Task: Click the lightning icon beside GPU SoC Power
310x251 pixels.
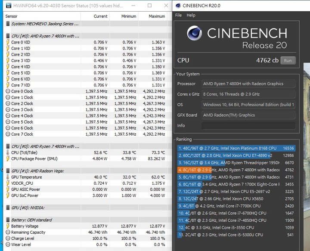Action: (x=8, y=195)
